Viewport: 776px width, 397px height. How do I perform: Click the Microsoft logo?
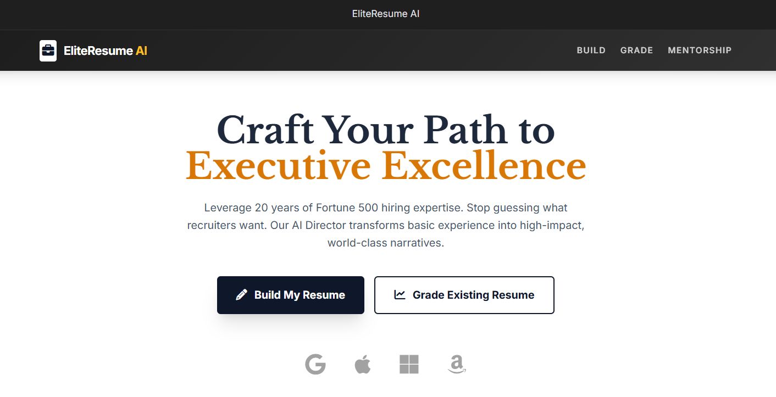(410, 364)
